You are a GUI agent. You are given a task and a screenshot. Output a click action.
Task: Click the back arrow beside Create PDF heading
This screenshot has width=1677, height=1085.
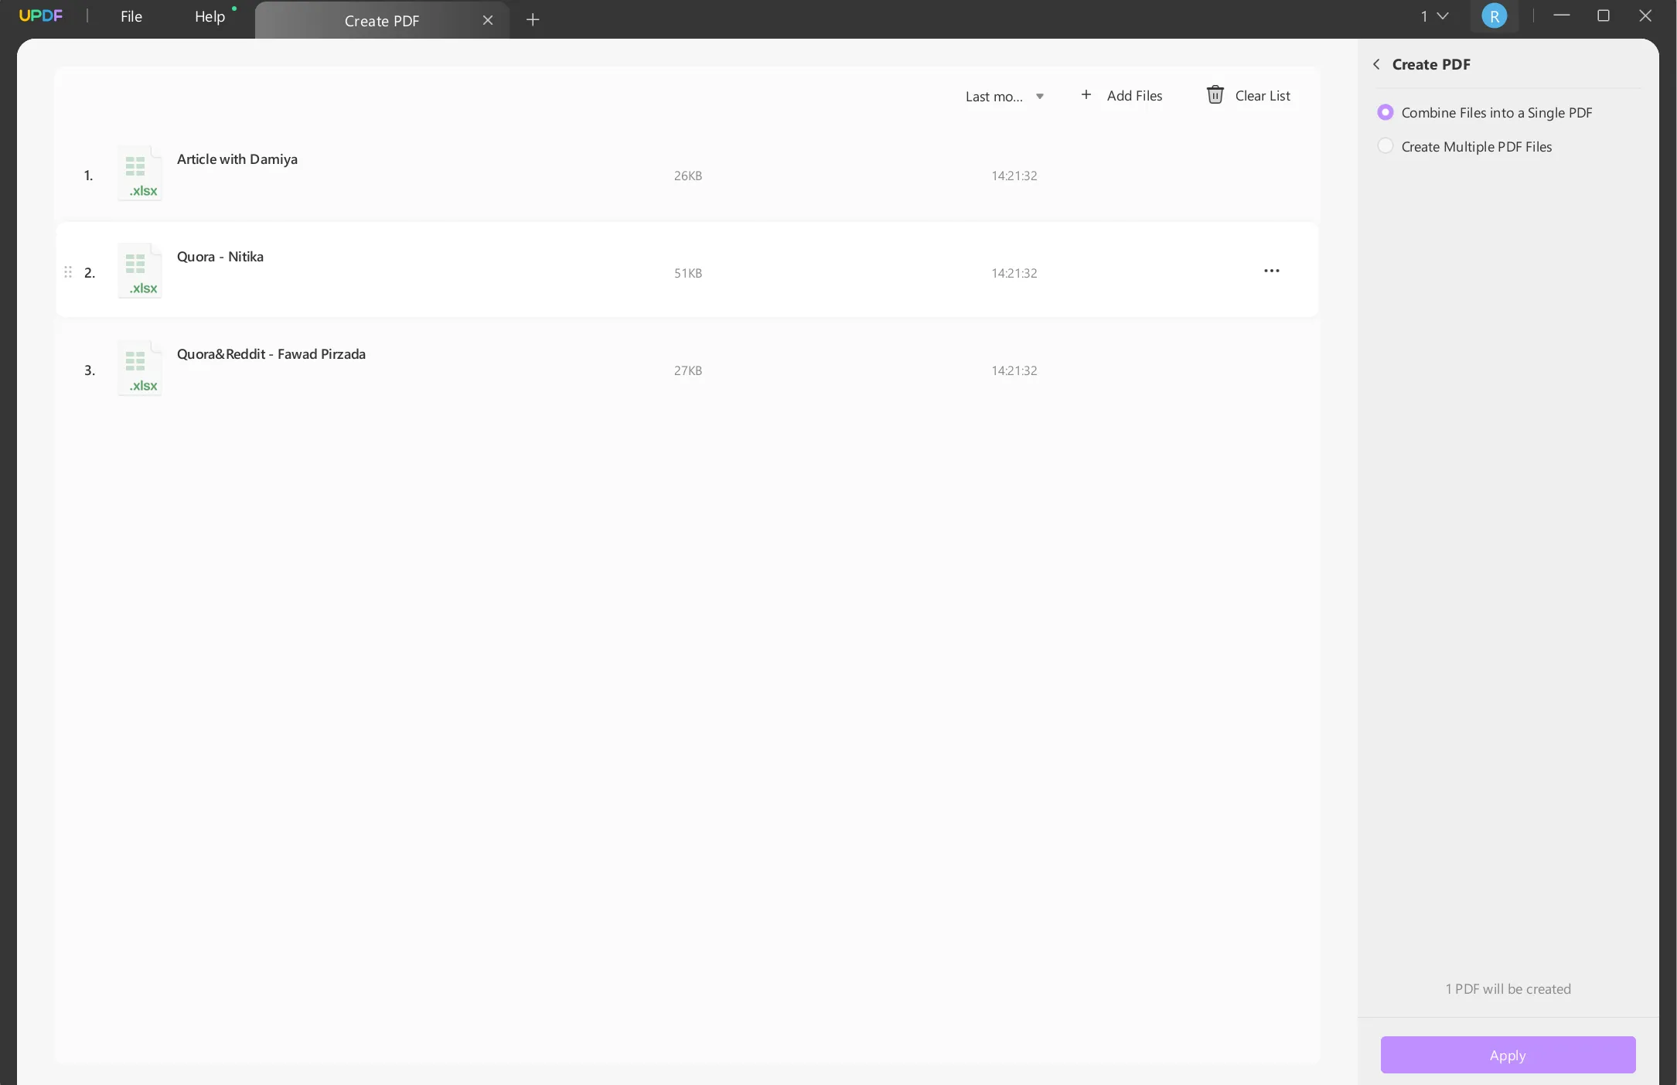click(1377, 64)
